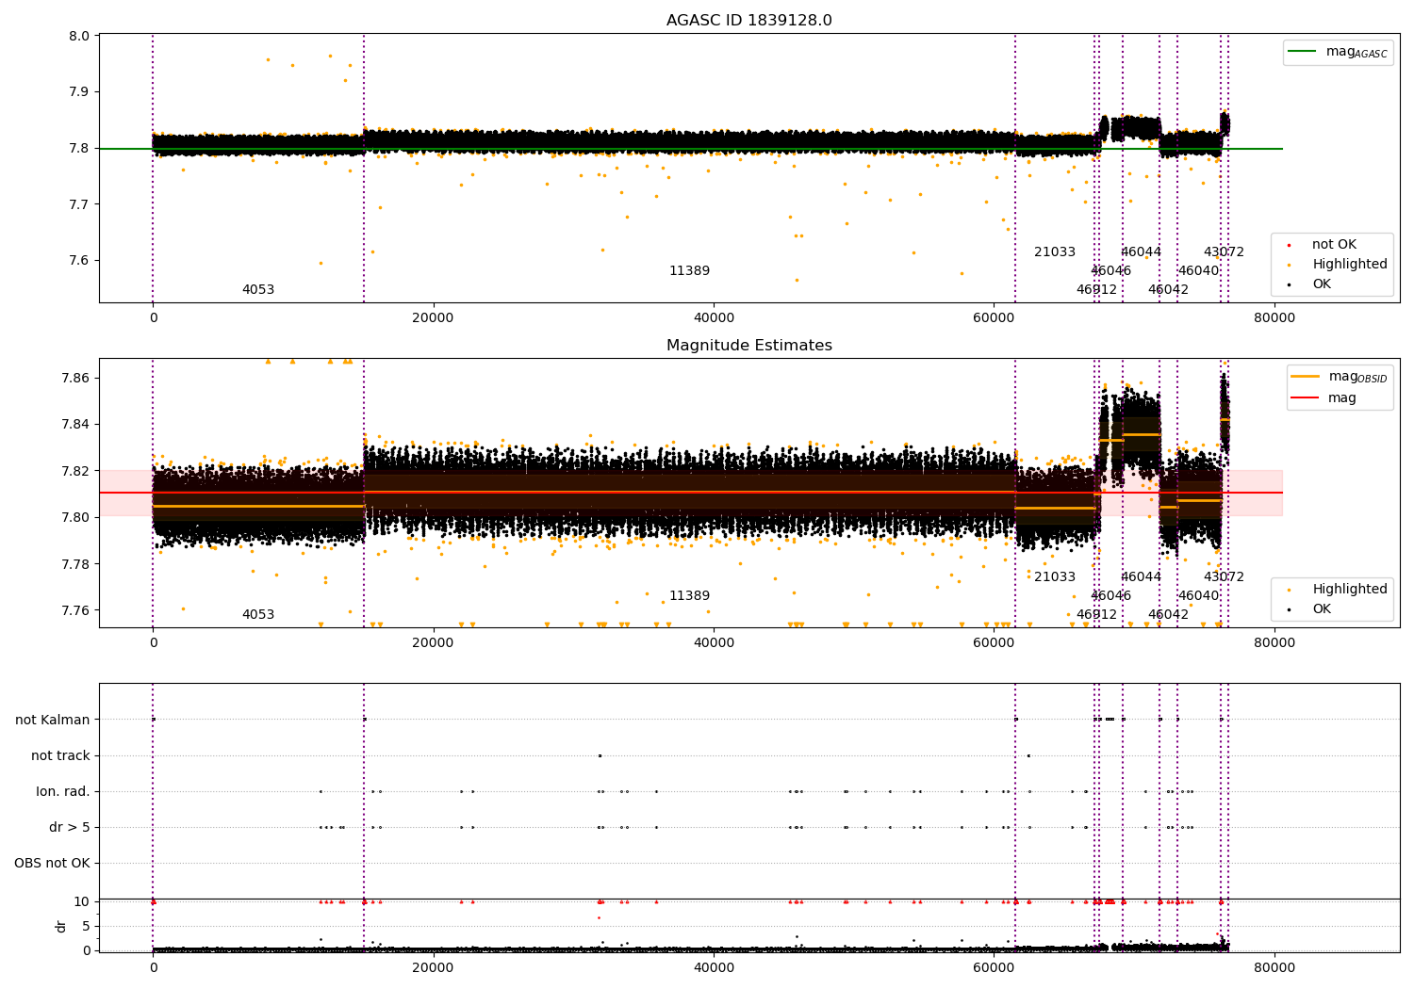The height and width of the screenshot is (989, 1414).
Task: Click the 'Ion. rad.' row label
Action: point(63,792)
